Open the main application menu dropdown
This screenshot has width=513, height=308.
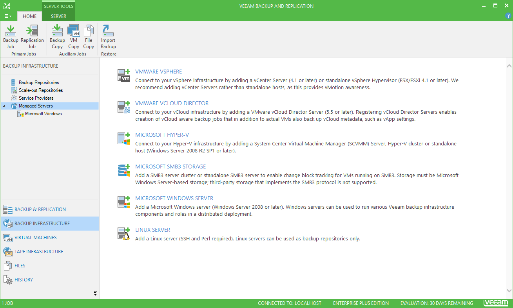pyautogui.click(x=8, y=16)
